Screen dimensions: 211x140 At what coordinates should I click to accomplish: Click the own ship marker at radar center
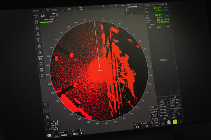pyautogui.click(x=100, y=70)
